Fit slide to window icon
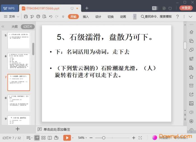 140,138
